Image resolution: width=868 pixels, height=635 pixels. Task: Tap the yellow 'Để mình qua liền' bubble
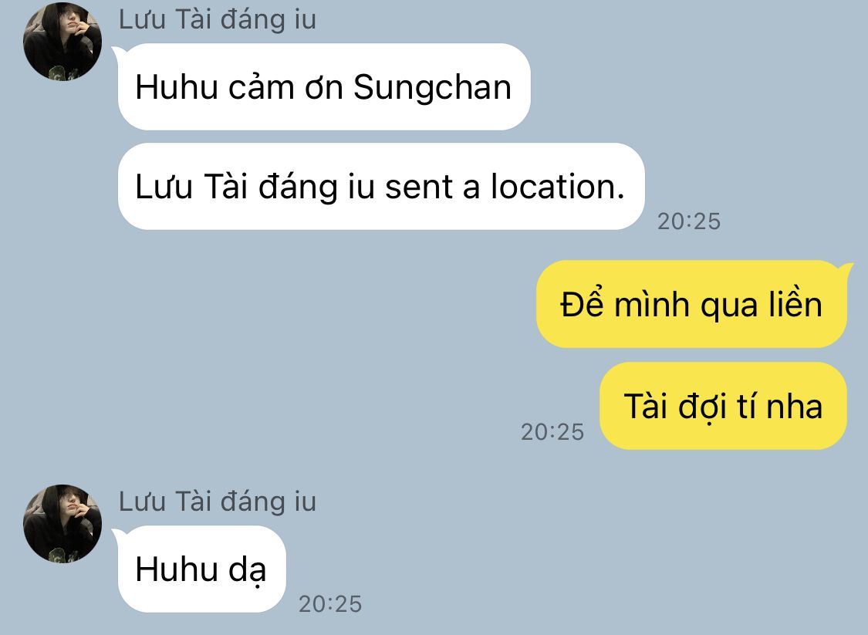click(x=691, y=305)
